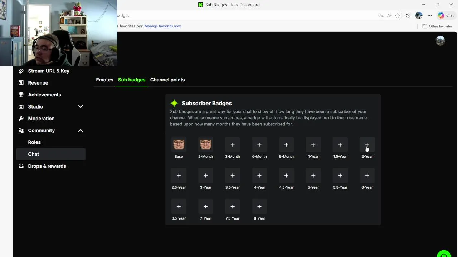Click the Base badge thumbnail

coord(179,145)
